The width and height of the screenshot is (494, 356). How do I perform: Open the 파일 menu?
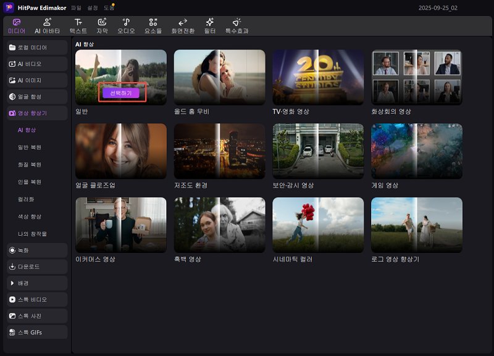pos(76,8)
